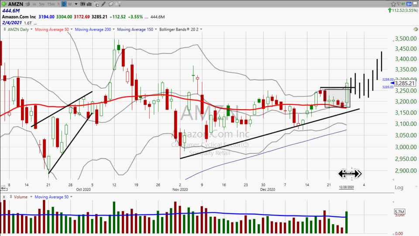Click the AMZN ticker symbol field
The height and width of the screenshot is (236, 419).
[x=16, y=4]
